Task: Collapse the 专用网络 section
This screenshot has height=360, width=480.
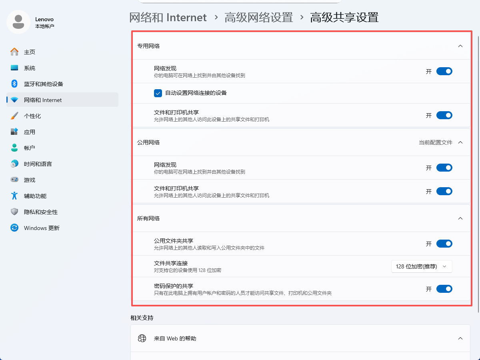Action: point(460,46)
